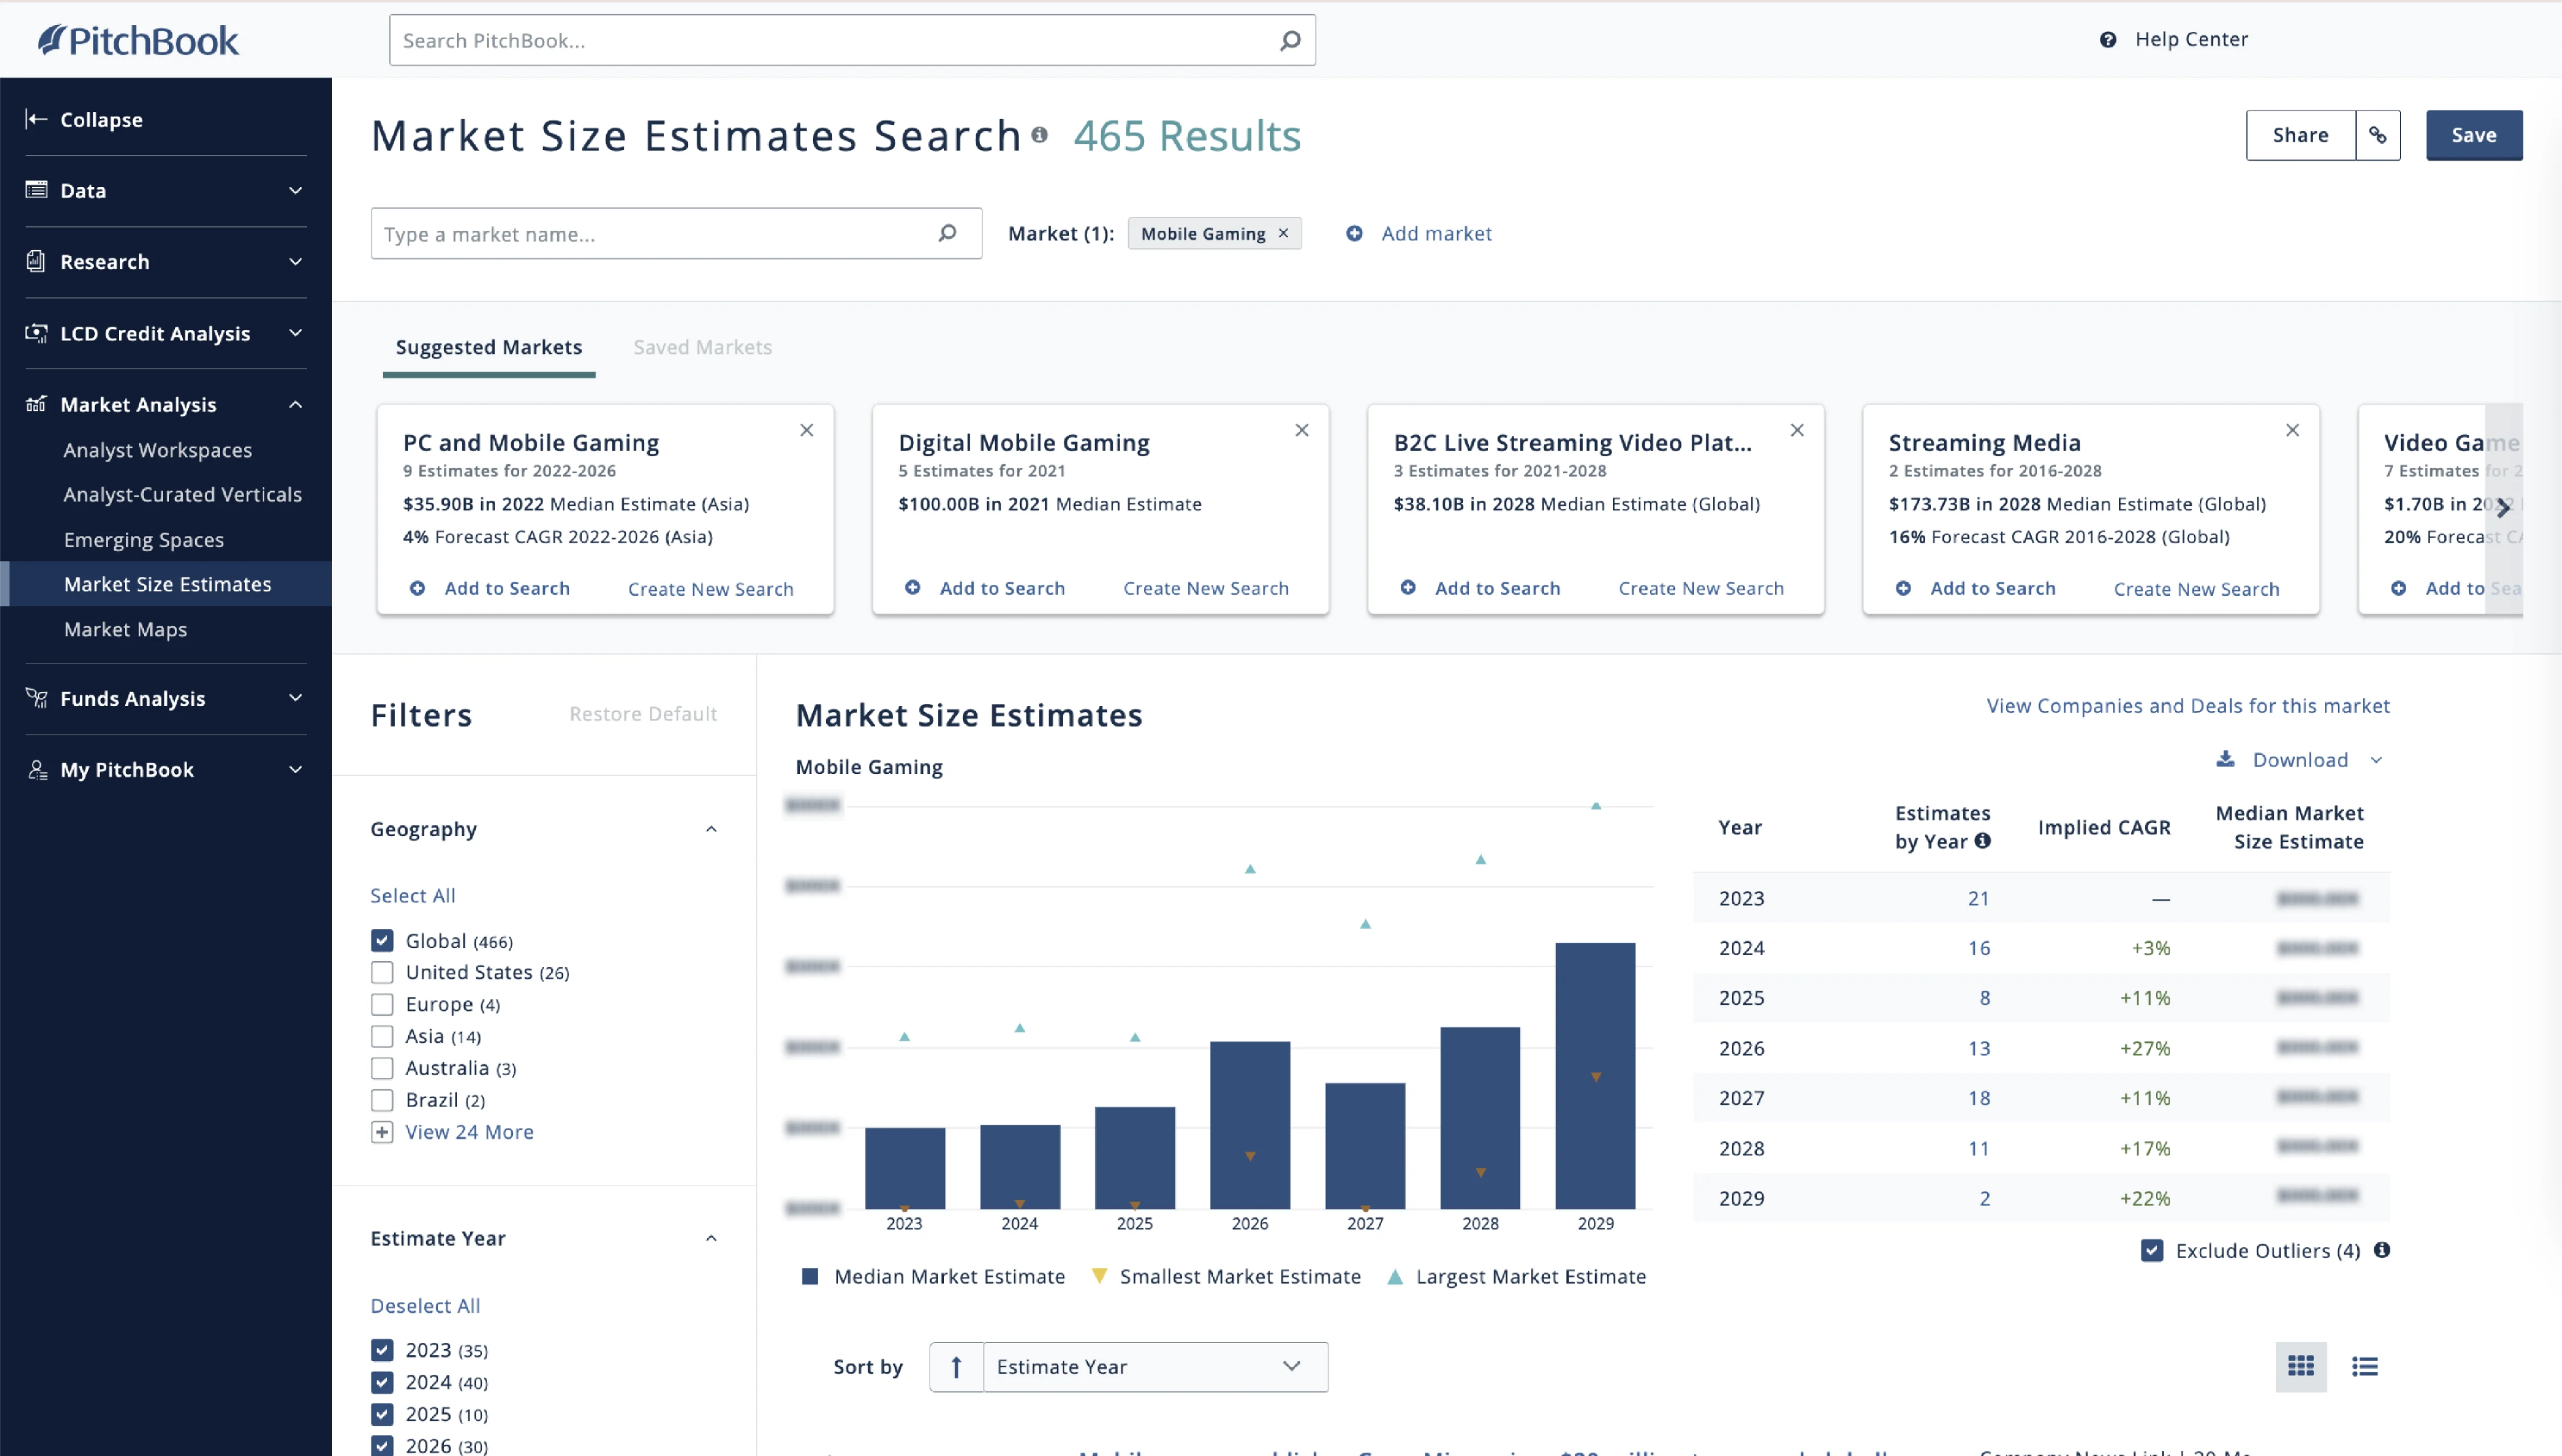Click the Median Market Estimate legend swatch

pos(810,1276)
